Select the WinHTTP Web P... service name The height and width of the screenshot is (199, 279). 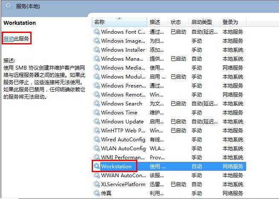123,131
